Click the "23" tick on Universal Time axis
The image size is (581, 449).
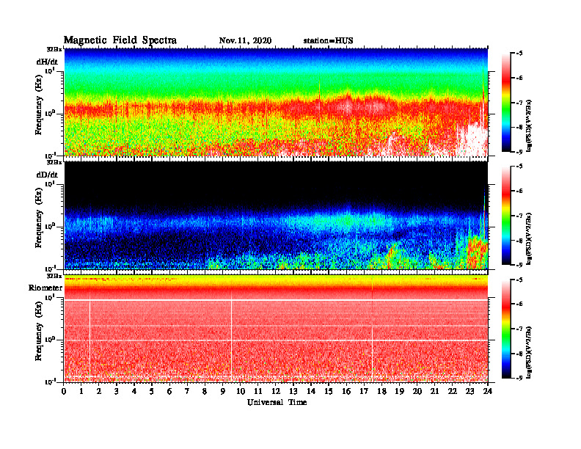[469, 392]
